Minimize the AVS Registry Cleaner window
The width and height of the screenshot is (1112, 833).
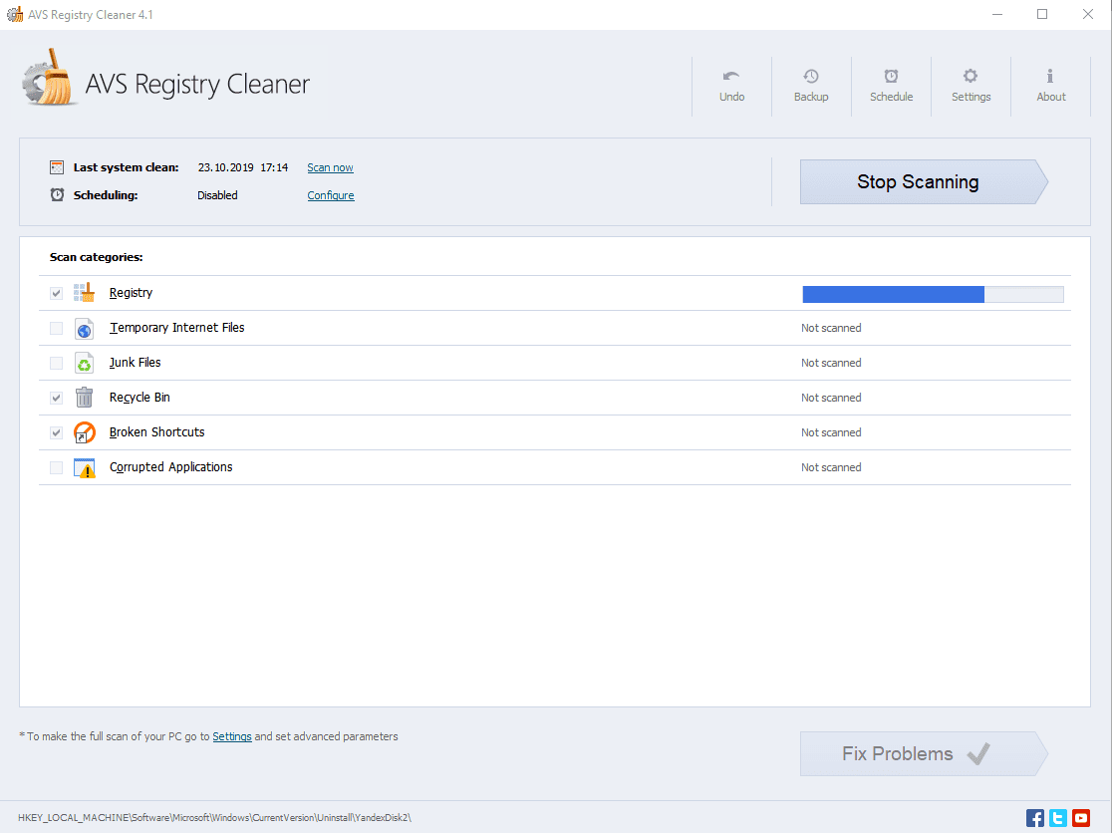click(x=997, y=14)
